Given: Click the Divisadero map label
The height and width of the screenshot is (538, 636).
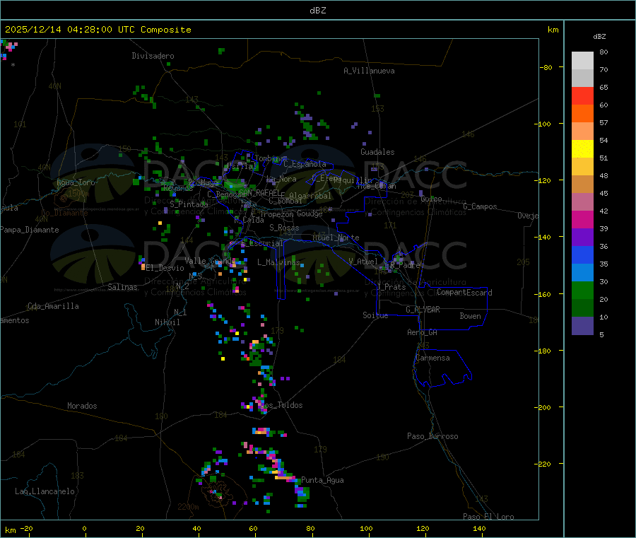Looking at the screenshot, I should [153, 56].
